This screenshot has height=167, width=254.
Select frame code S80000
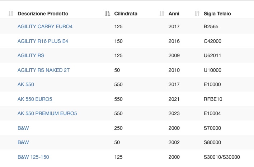pos(212,142)
